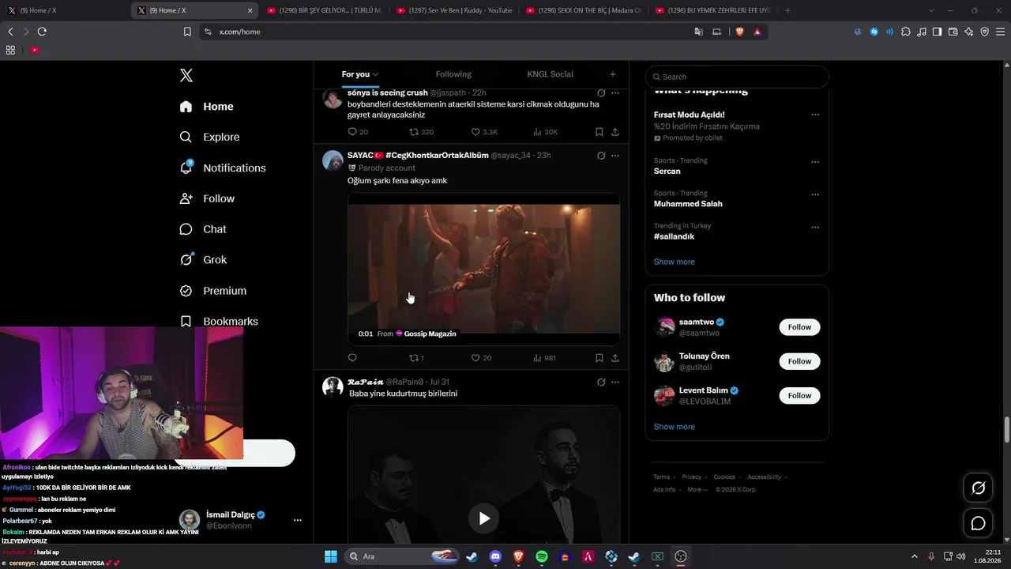The image size is (1011, 569).
Task: Open the Brave Wallet icon
Action: pos(953,32)
